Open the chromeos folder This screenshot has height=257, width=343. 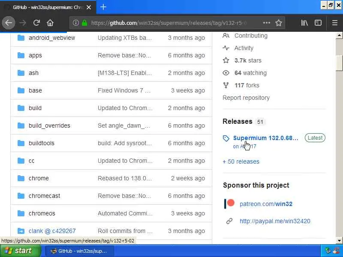click(x=42, y=213)
